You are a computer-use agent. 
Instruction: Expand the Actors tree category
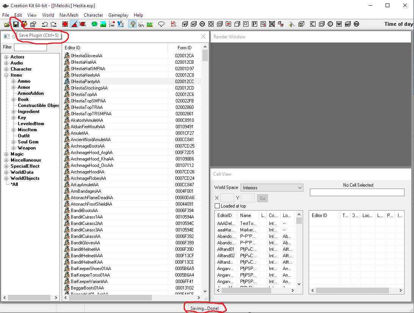click(x=6, y=57)
